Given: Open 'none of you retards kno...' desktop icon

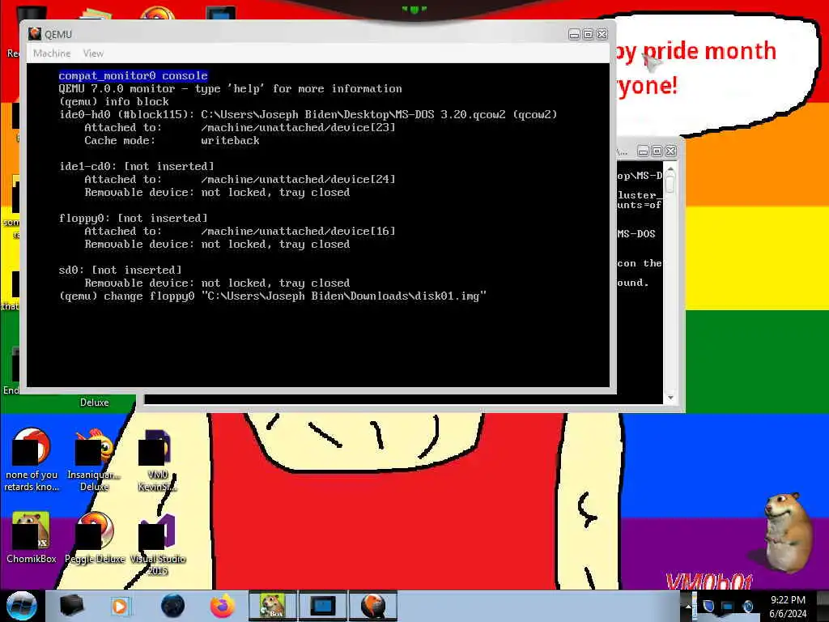Looking at the screenshot, I should pos(32,460).
